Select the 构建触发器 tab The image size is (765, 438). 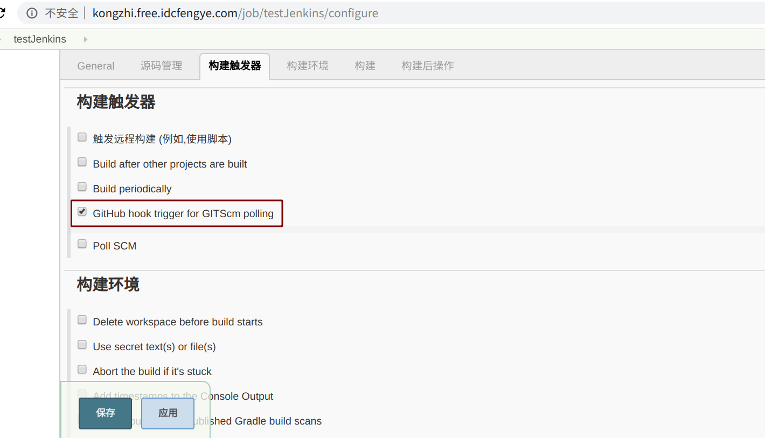click(234, 66)
